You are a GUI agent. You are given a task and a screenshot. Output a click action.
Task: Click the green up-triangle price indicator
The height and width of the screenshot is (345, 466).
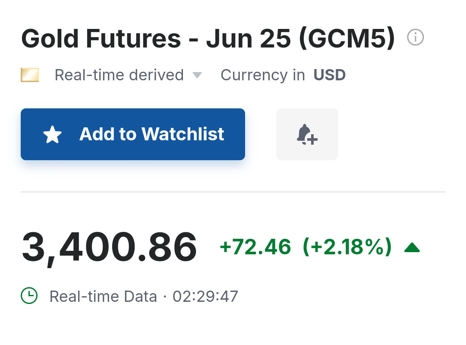412,247
